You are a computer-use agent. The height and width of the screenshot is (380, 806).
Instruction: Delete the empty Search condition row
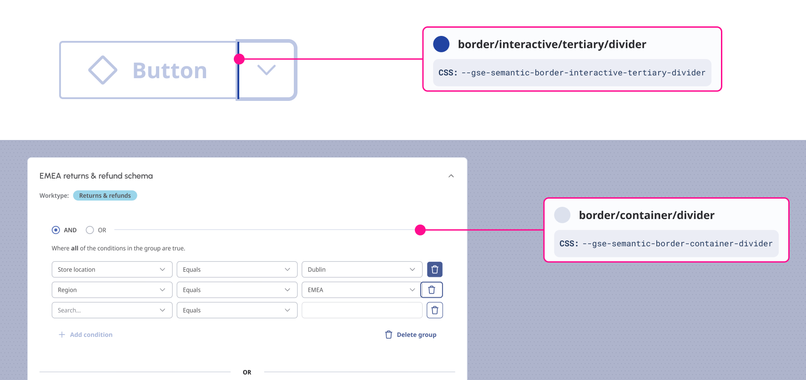click(x=434, y=310)
